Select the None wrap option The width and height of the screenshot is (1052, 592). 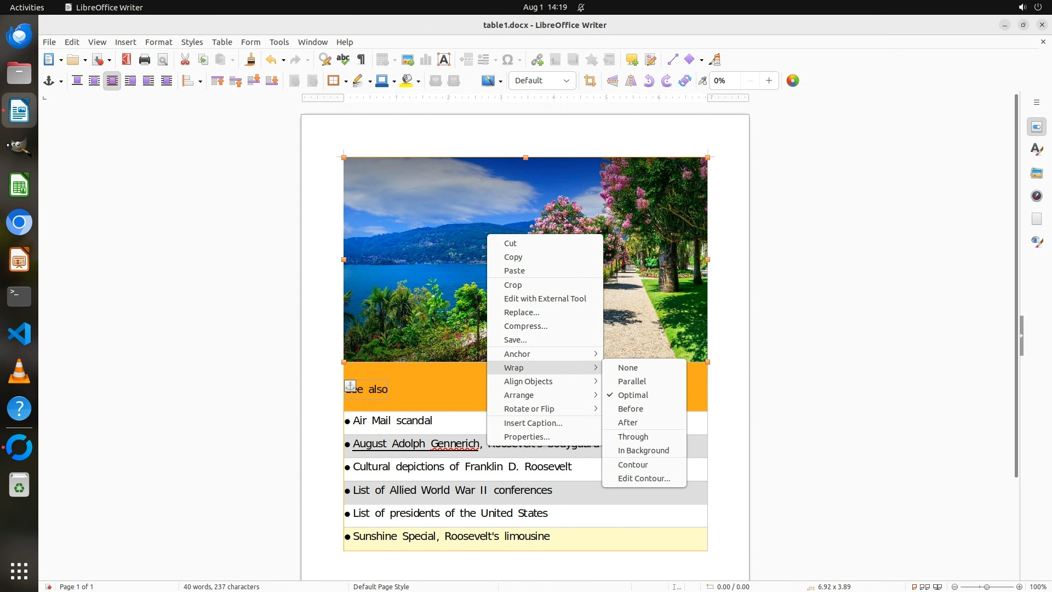(x=628, y=368)
